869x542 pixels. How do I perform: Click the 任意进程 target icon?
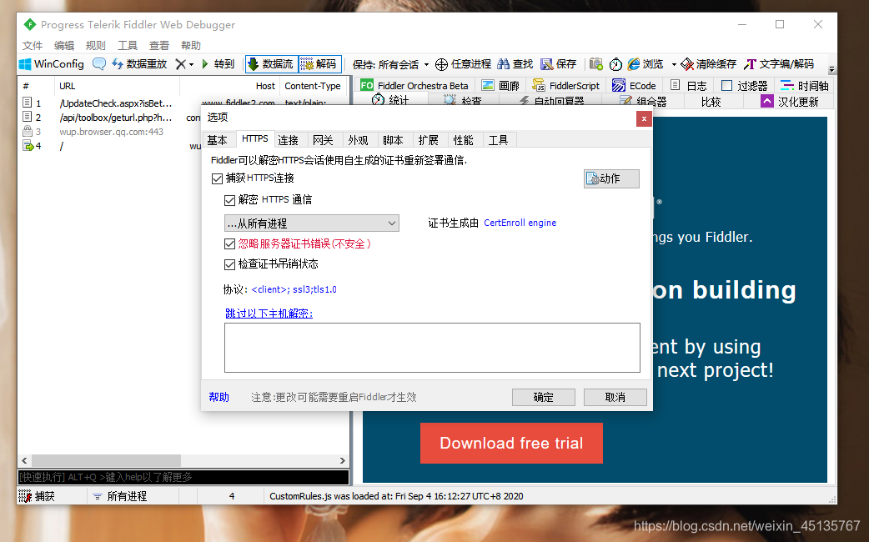click(441, 64)
